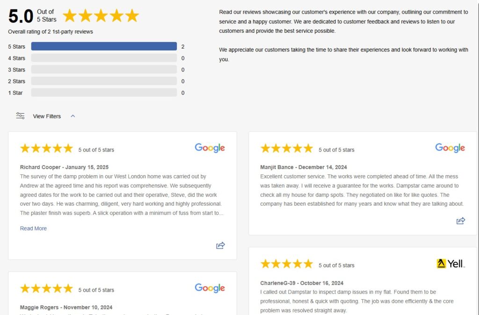
Task: Filter by the 3 Stars row label
Action: pyautogui.click(x=16, y=70)
